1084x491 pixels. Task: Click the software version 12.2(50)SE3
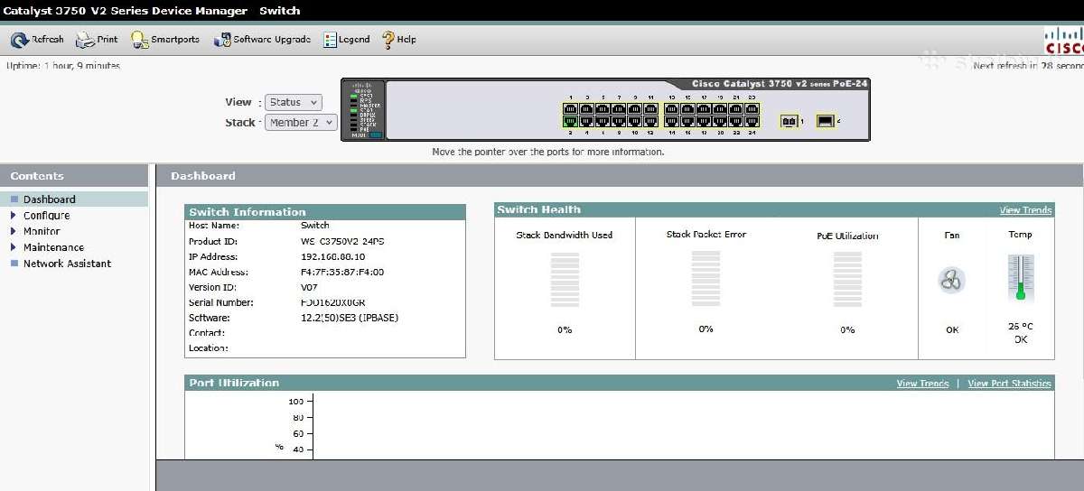[x=330, y=318]
